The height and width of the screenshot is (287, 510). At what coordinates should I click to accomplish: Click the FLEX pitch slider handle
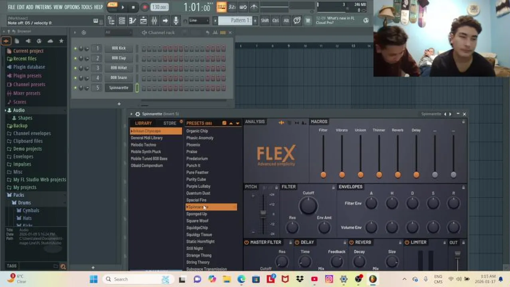[263, 213]
